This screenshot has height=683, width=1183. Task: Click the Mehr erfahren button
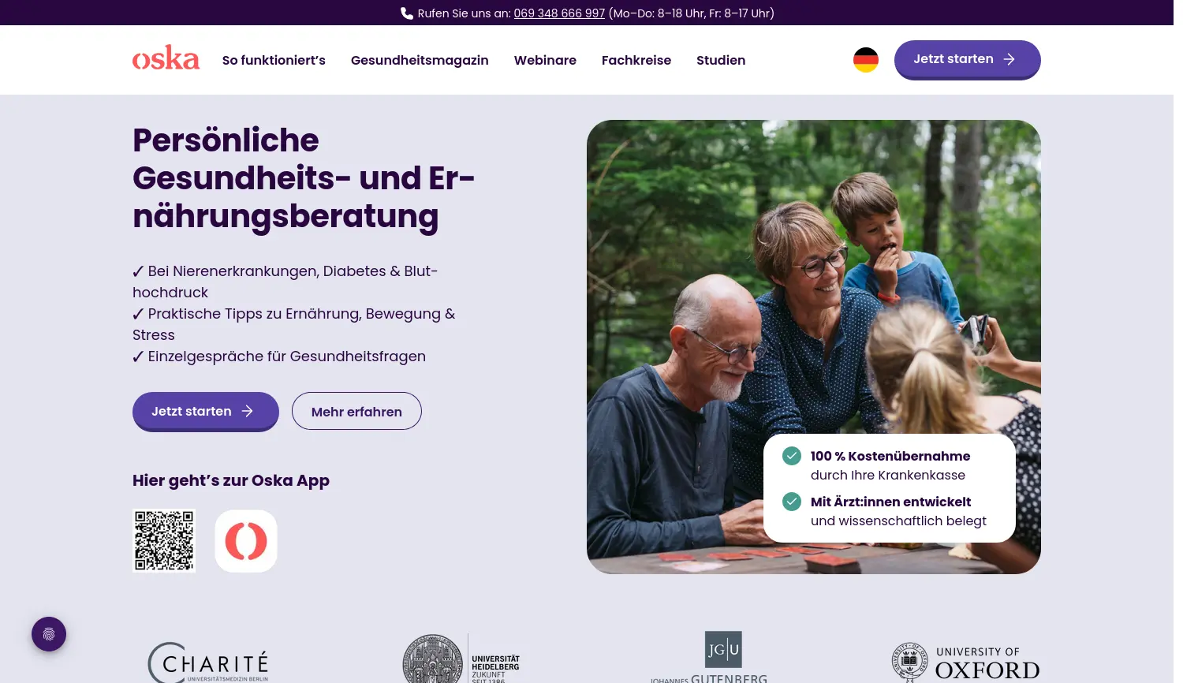point(356,411)
